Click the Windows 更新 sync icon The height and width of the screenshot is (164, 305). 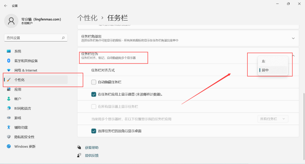[x=9, y=147]
